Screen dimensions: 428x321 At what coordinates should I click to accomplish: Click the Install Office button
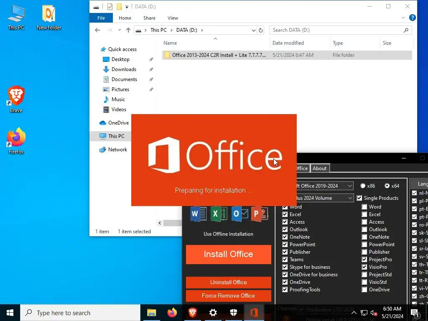[229, 254]
